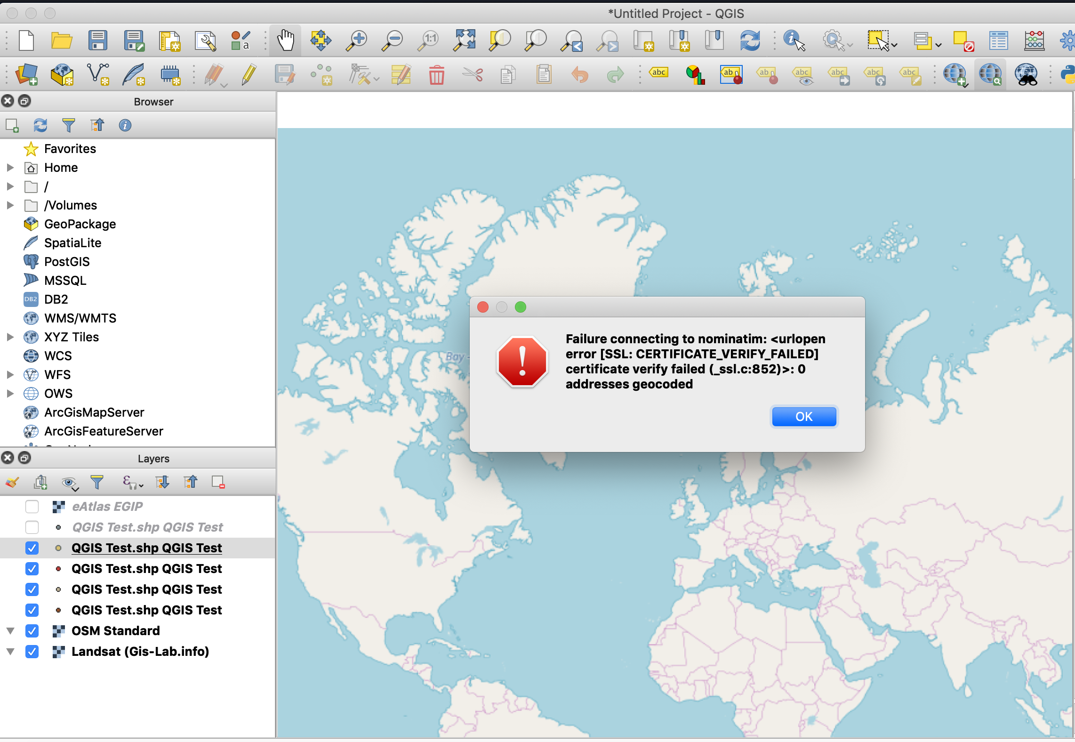Collapse the Landsat (Gis-Lab.info) layer
1075x742 pixels.
[x=10, y=652]
